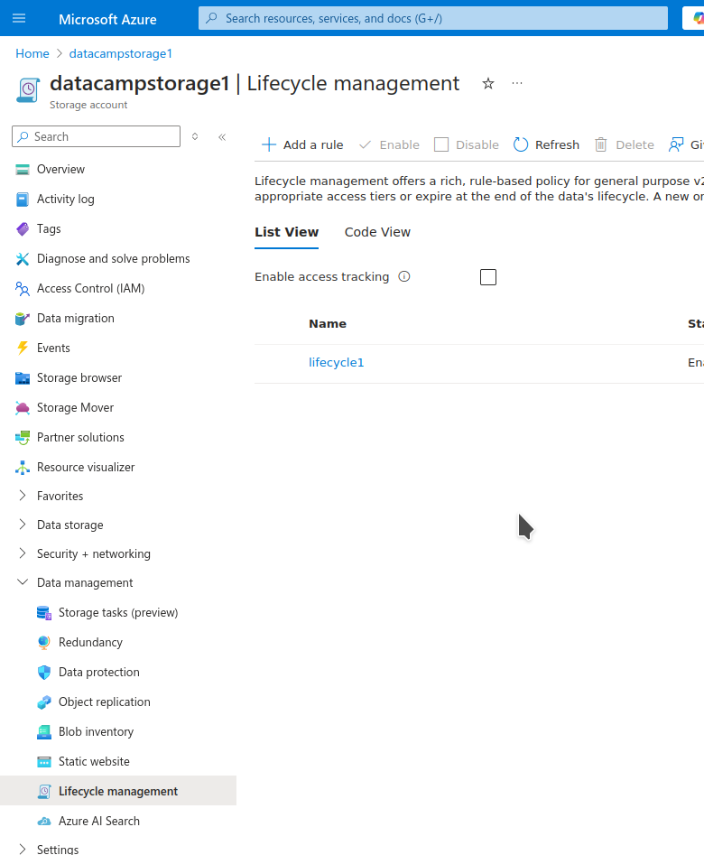Expand the Favorites section
Image resolution: width=704 pixels, height=855 pixels.
point(23,495)
